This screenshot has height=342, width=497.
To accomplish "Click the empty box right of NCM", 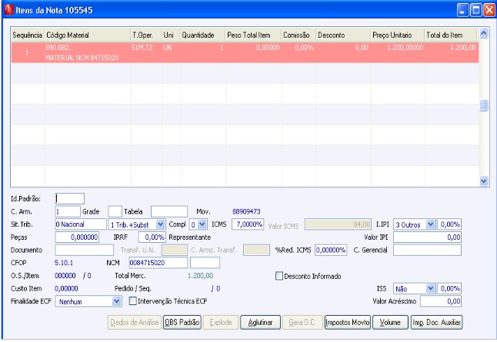I will tap(205, 263).
